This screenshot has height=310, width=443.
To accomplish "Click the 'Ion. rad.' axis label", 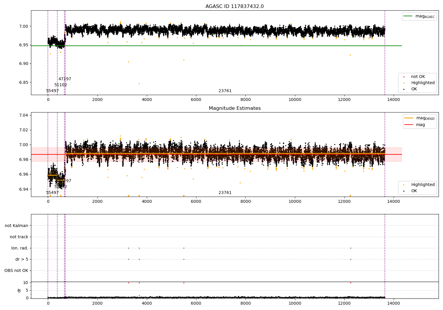I will point(20,248).
